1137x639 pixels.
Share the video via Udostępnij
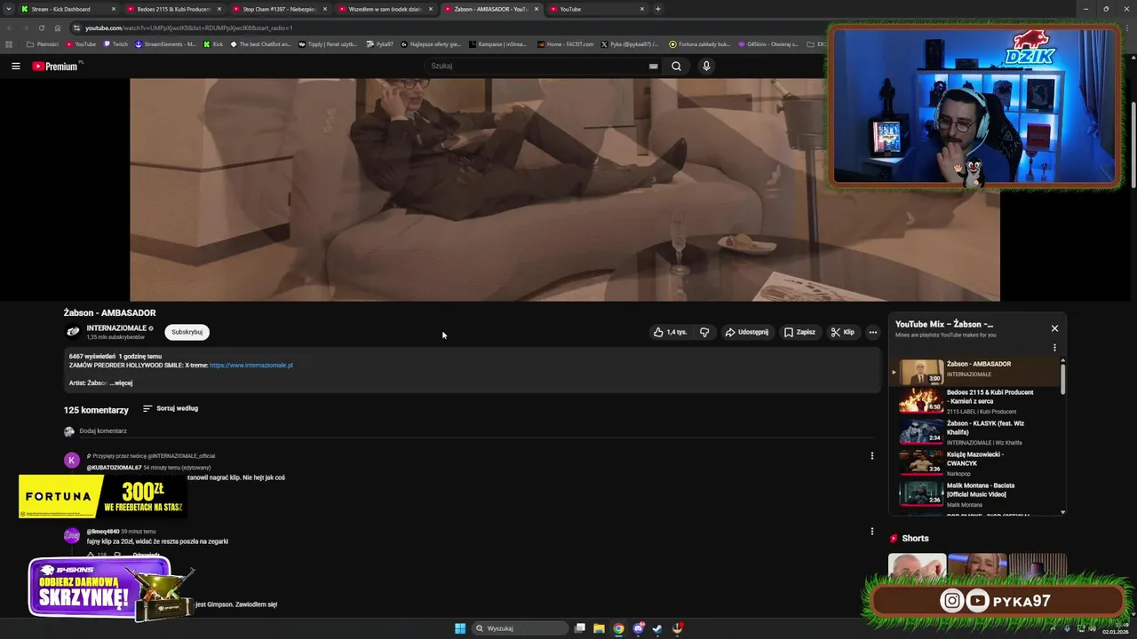pos(746,332)
